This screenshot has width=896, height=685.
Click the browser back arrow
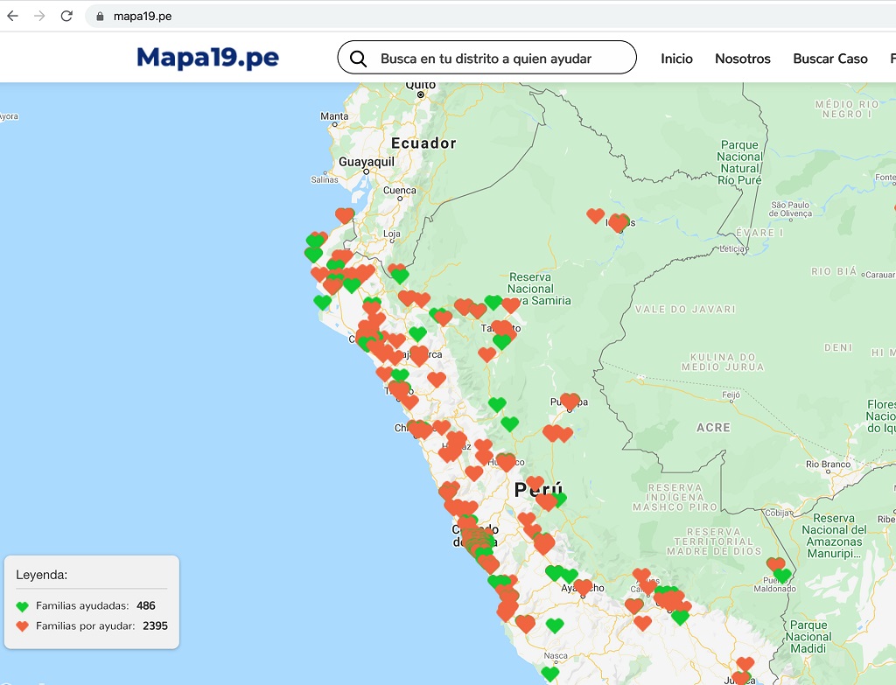click(12, 16)
